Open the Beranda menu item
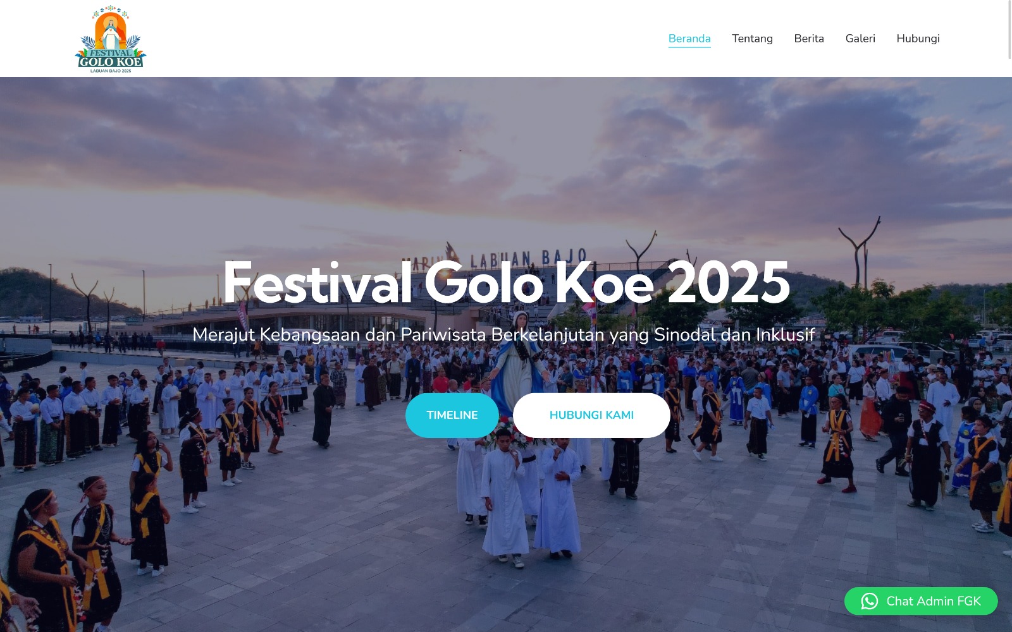Image resolution: width=1012 pixels, height=632 pixels. click(689, 39)
